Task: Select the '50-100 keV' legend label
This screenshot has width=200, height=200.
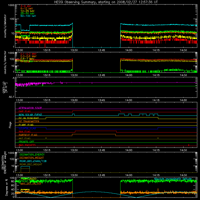Action: coord(28,16)
